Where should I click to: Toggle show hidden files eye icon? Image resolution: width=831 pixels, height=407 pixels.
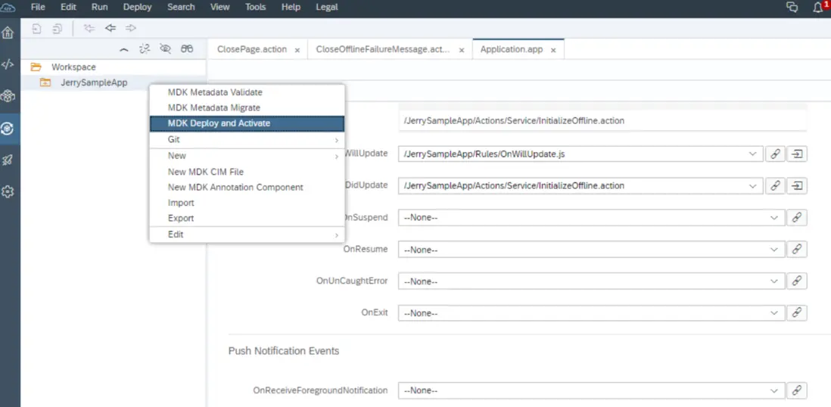(x=166, y=49)
